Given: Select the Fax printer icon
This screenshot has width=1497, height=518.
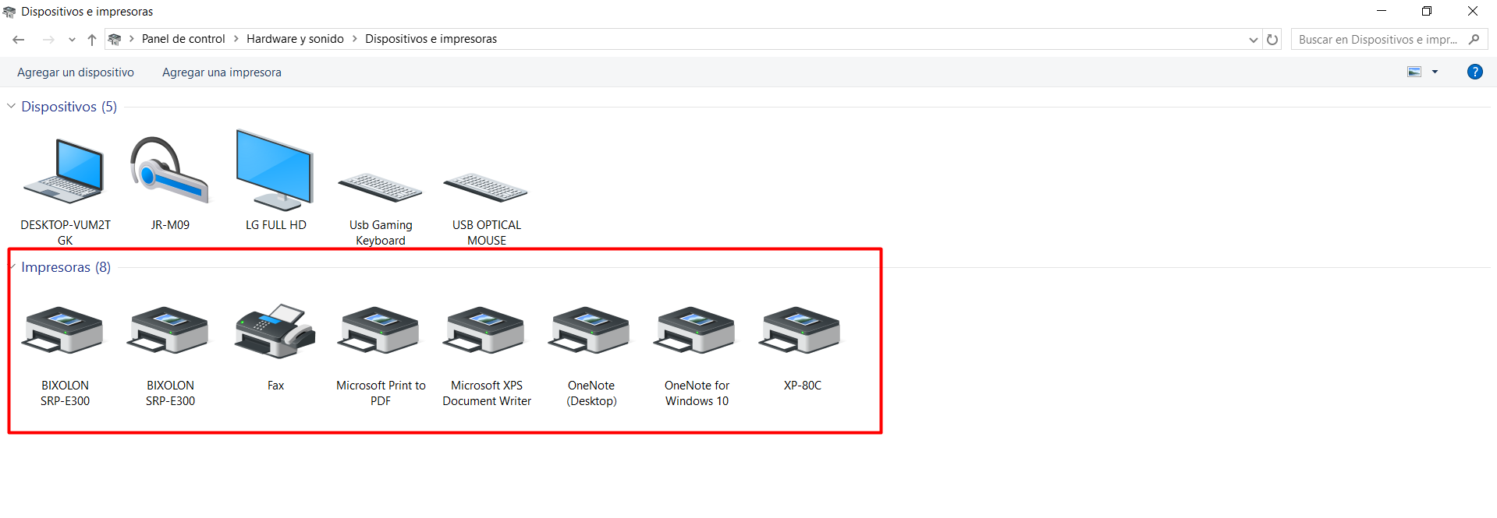Looking at the screenshot, I should point(275,332).
